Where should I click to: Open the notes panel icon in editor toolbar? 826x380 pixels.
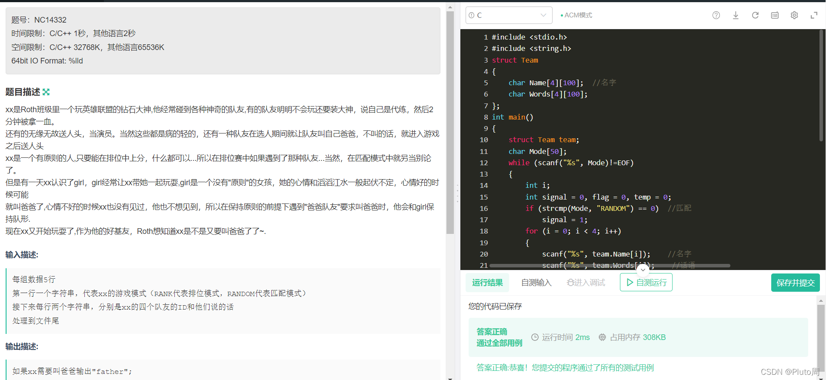(x=775, y=15)
